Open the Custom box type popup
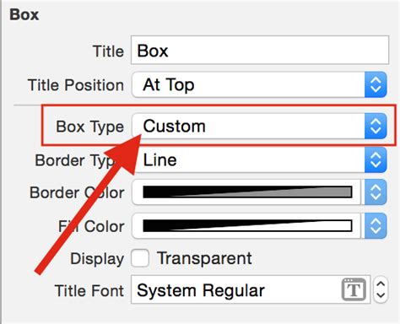400x324 pixels. click(259, 126)
